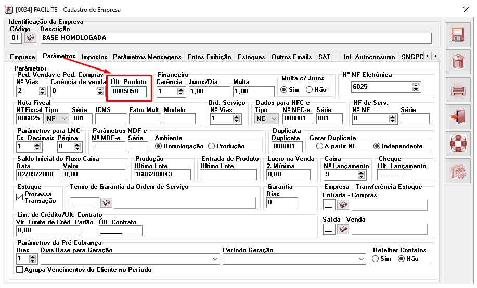The width and height of the screenshot is (477, 288).
Task: Click the Exit door icon
Action: click(458, 117)
